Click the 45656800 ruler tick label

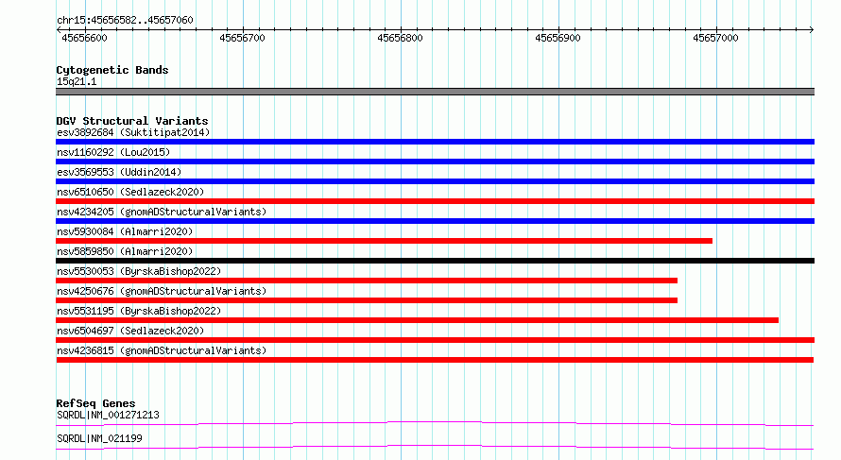point(400,38)
